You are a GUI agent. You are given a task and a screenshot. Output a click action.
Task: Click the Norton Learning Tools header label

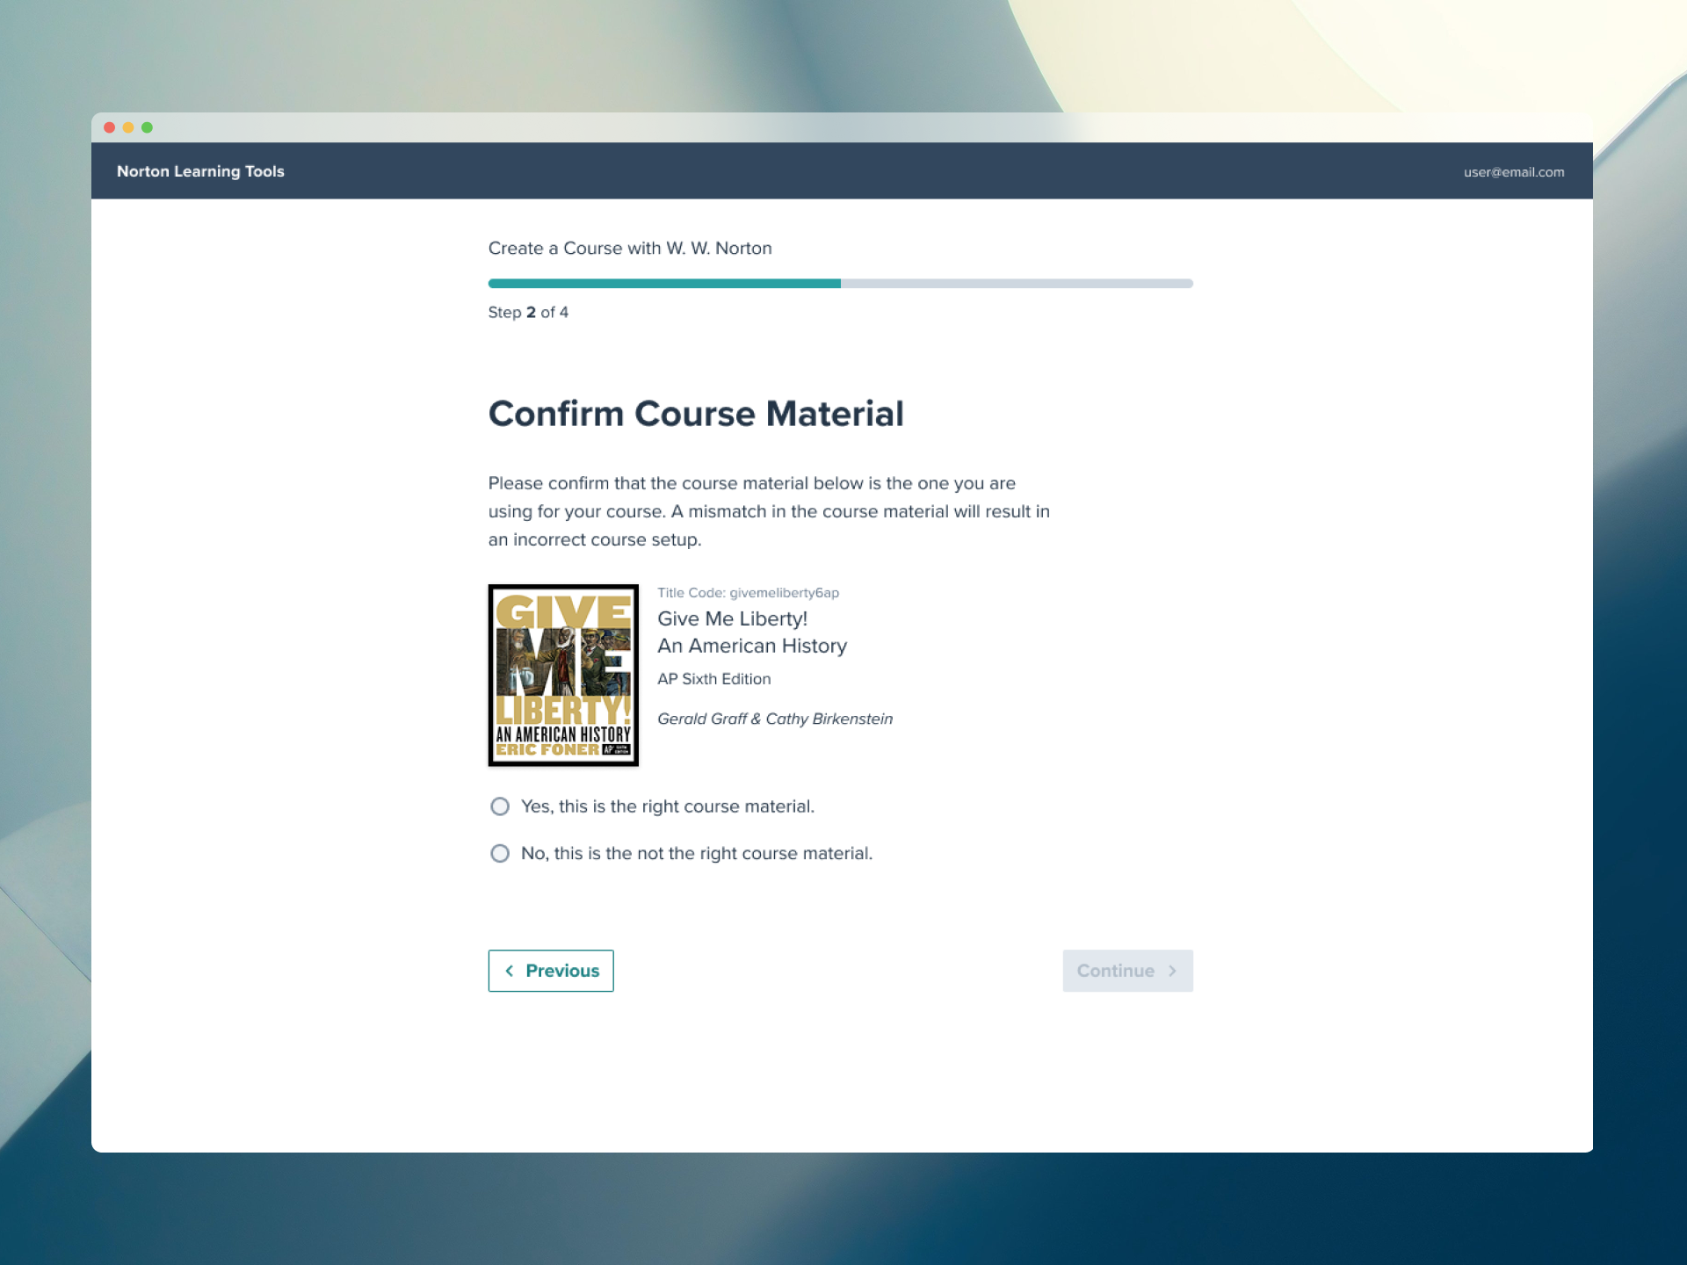[200, 171]
